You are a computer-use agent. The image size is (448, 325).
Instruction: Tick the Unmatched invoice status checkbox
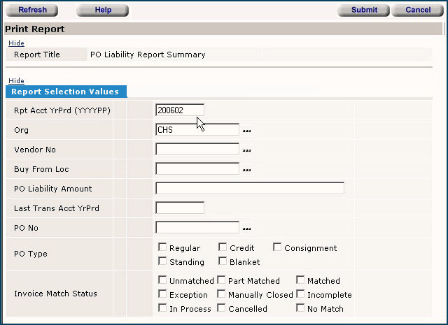(162, 280)
